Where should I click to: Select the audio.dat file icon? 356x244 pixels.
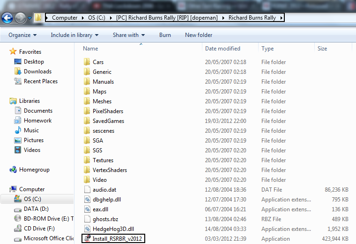(87, 189)
